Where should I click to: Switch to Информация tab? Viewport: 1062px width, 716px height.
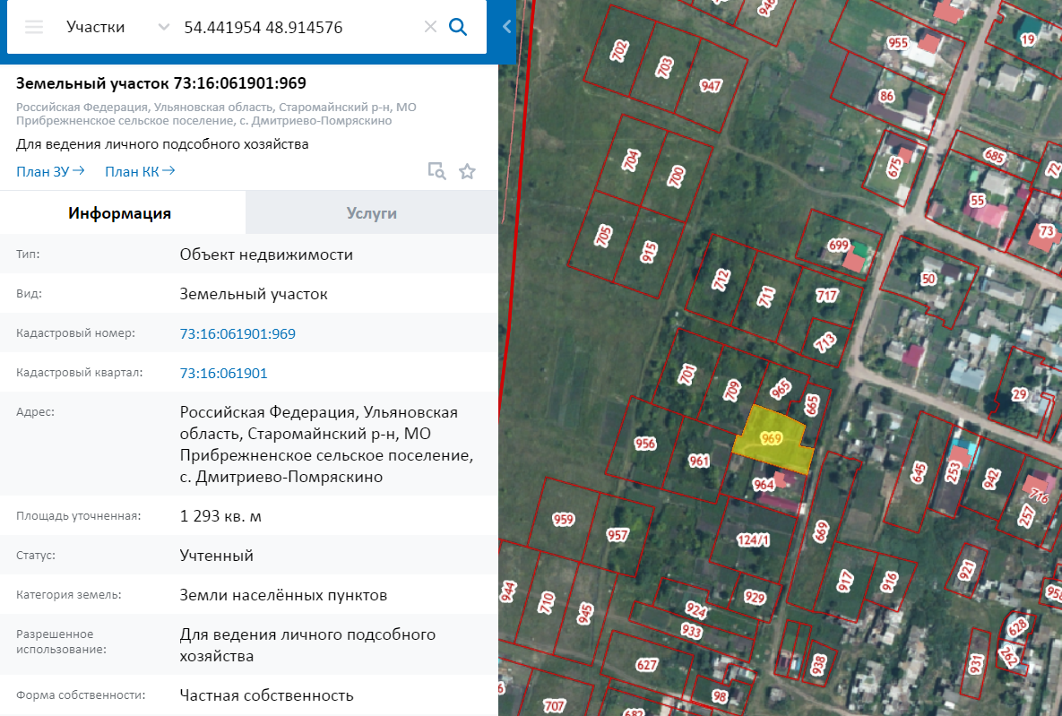click(x=120, y=213)
